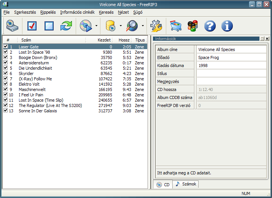Uncheck track 12 The Regulator
The width and height of the screenshot is (272, 198).
(x=6, y=105)
